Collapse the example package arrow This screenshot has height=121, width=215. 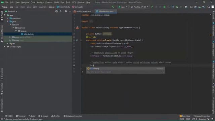(x=13, y=28)
